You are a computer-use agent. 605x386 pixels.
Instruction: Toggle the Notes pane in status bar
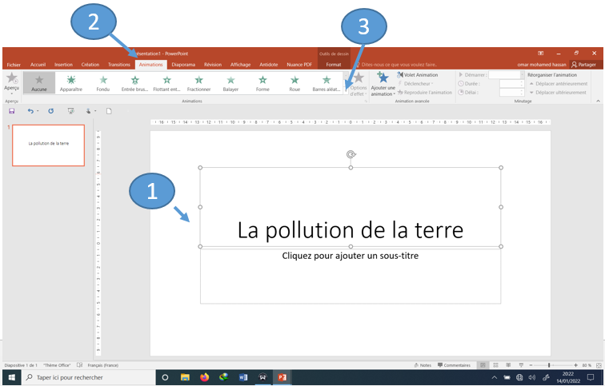(424, 364)
